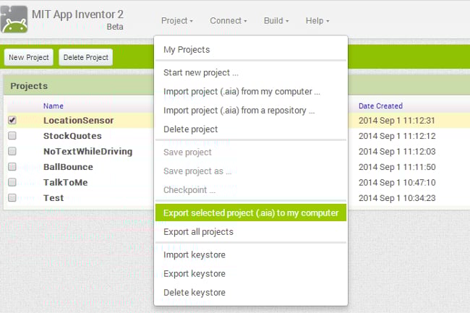
Task: Sort projects by the Name column header
Action: click(x=54, y=106)
